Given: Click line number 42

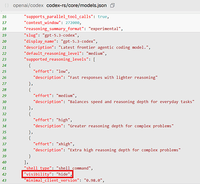Looking at the screenshot, I should coord(4,174).
